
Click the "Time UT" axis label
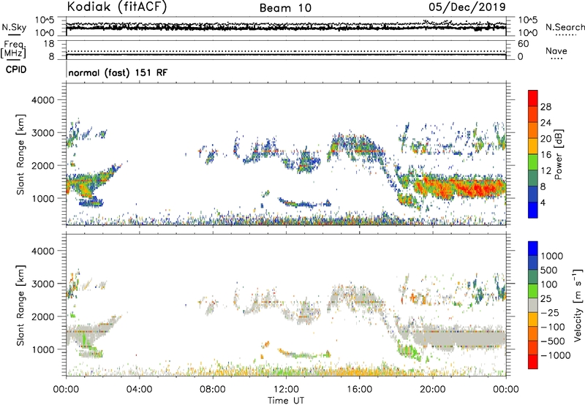point(286,401)
